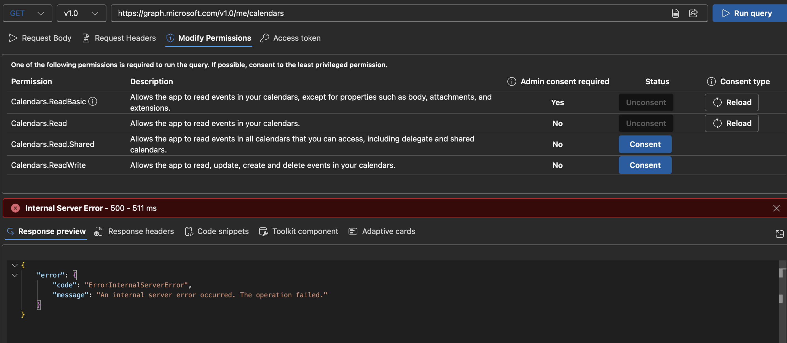The image size is (787, 343).
Task: Open the Toolkit component tab
Action: tap(299, 232)
